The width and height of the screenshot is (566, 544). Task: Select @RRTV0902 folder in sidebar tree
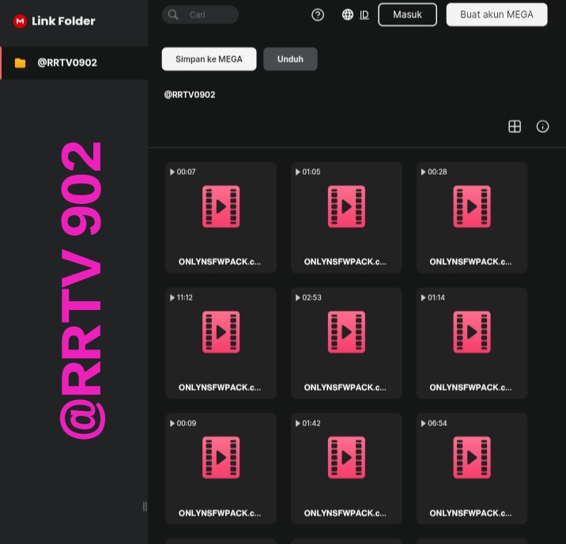coord(74,62)
